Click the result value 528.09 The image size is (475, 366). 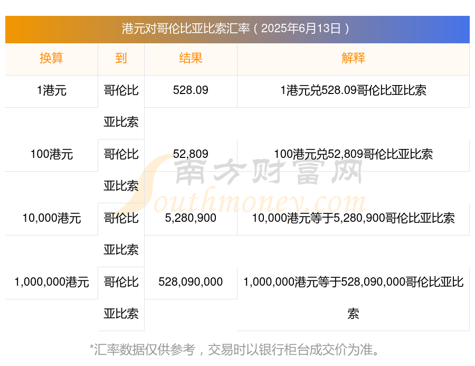coord(191,90)
